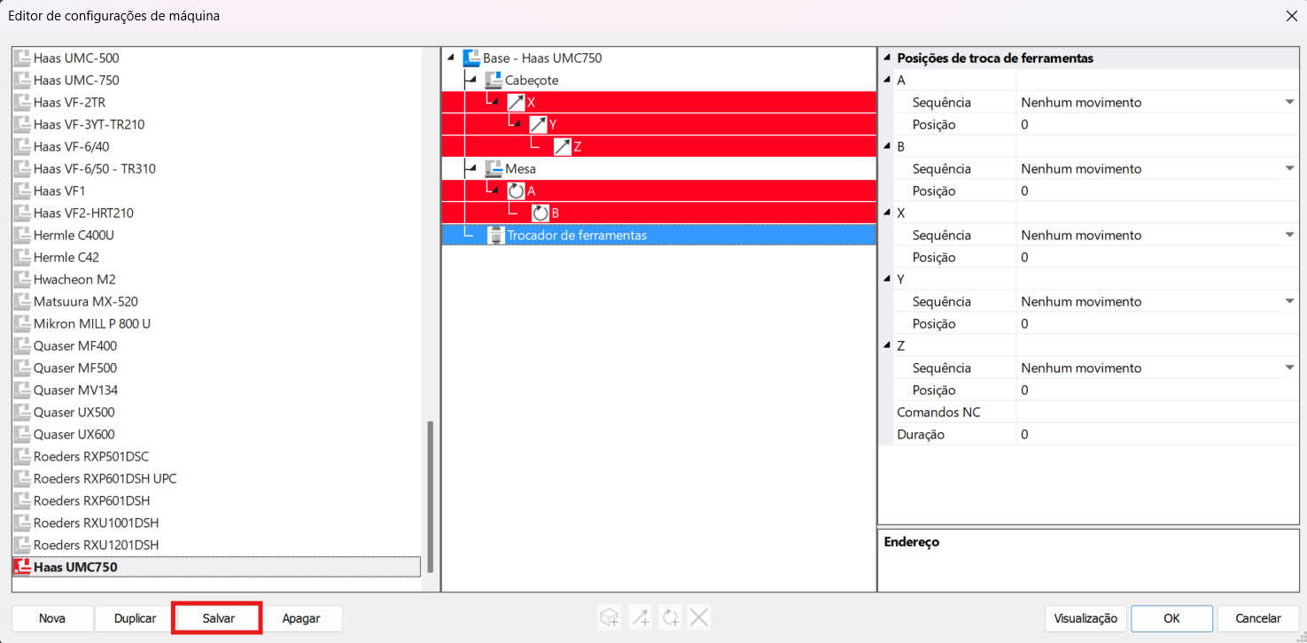The height and width of the screenshot is (643, 1307).
Task: Click the Cancelar button
Action: [x=1258, y=618]
